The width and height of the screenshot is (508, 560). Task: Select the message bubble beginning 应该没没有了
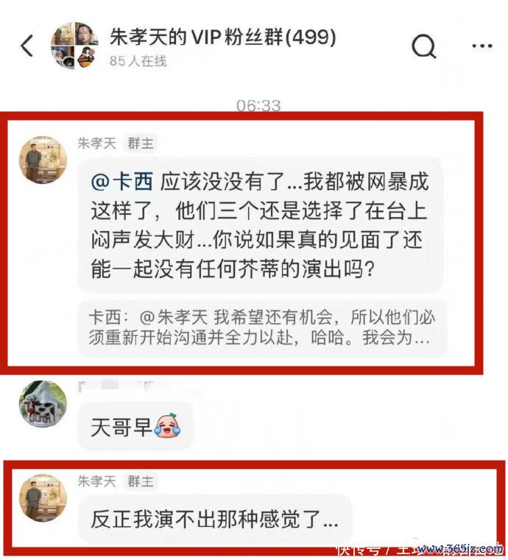260,224
